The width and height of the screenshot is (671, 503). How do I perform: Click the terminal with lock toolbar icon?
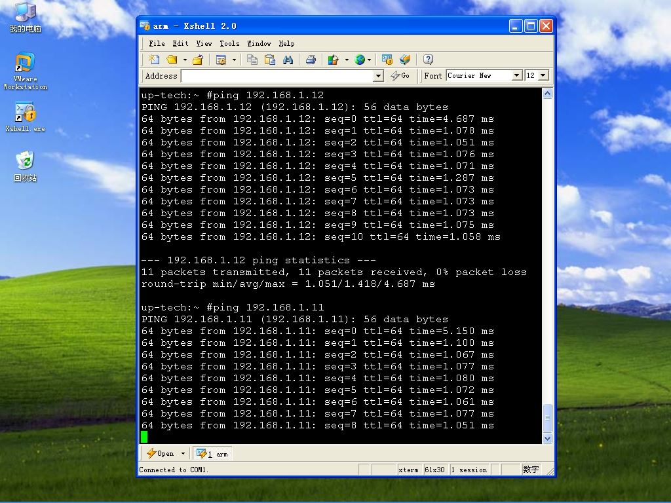coord(387,60)
